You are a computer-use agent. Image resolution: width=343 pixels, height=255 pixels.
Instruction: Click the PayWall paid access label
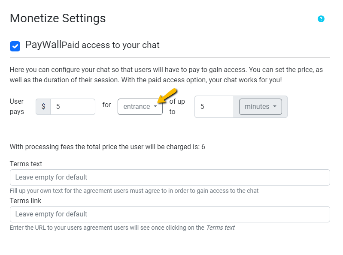(x=92, y=45)
